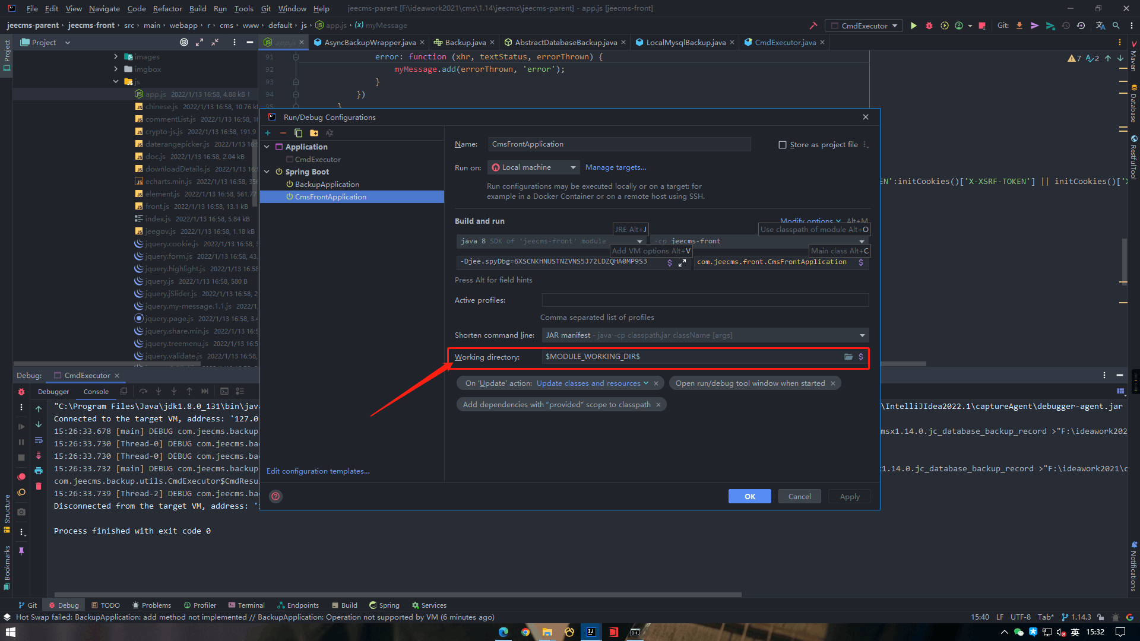
Task: Click the OK button in dialog
Action: click(x=749, y=496)
